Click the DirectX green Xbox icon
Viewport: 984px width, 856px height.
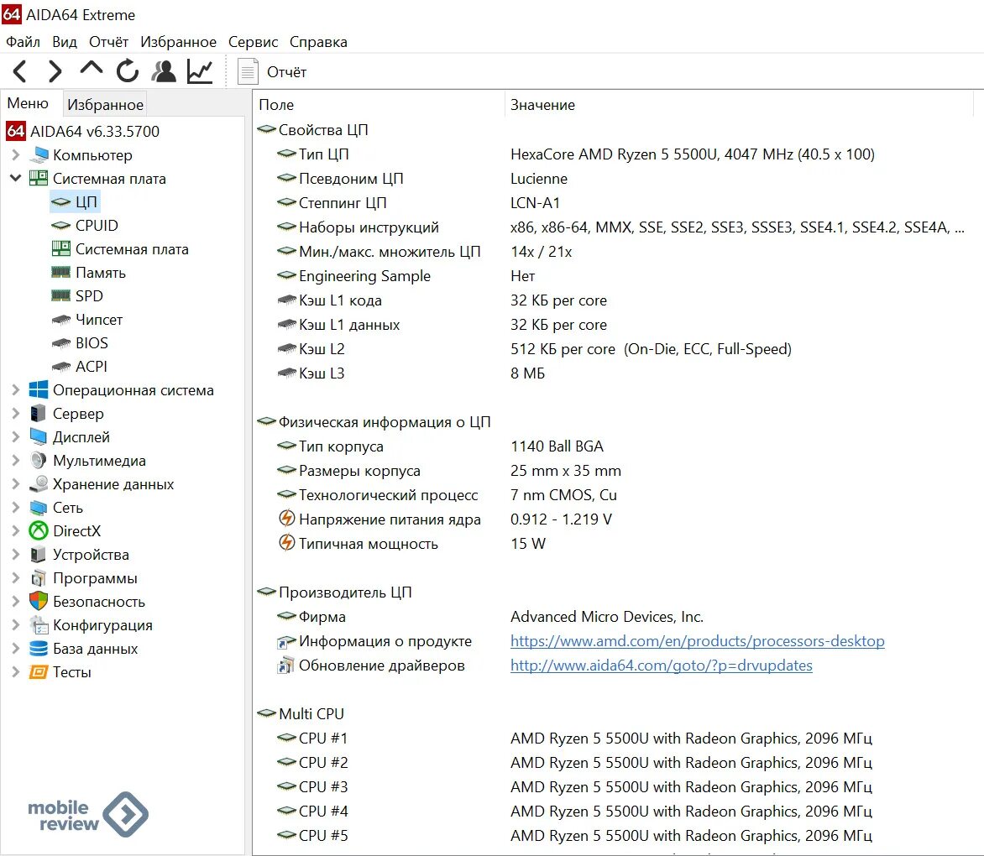tap(39, 530)
